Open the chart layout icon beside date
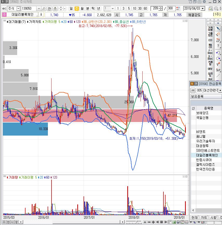The width and height of the screenshot is (222, 225). 210,8
